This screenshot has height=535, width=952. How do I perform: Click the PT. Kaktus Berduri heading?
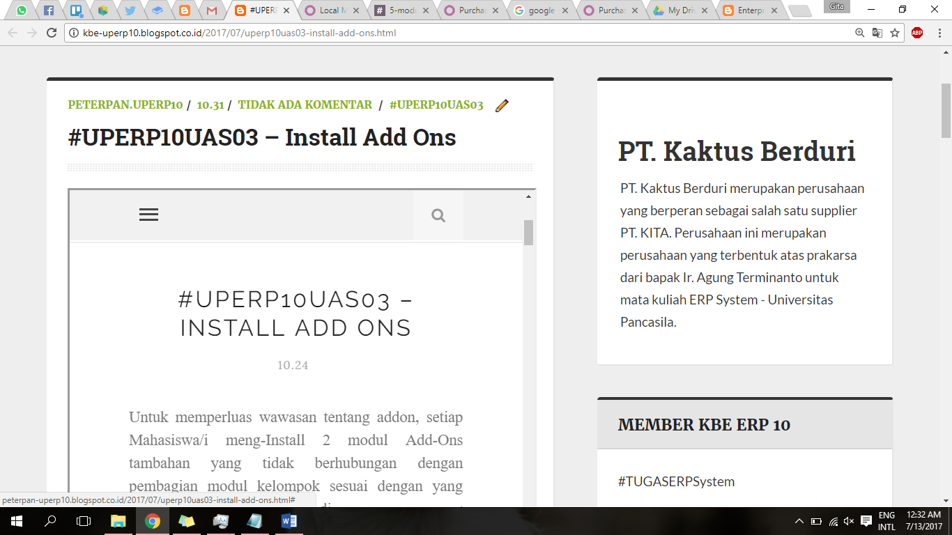tap(737, 151)
